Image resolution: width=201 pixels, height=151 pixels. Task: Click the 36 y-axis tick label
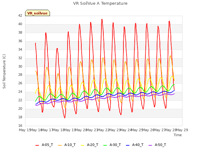point(20,41)
